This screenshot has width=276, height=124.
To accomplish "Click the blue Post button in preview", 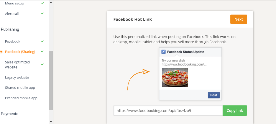I will pyautogui.click(x=214, y=95).
